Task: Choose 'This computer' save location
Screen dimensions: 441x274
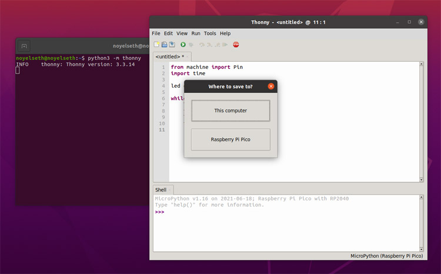Action: pyautogui.click(x=230, y=111)
